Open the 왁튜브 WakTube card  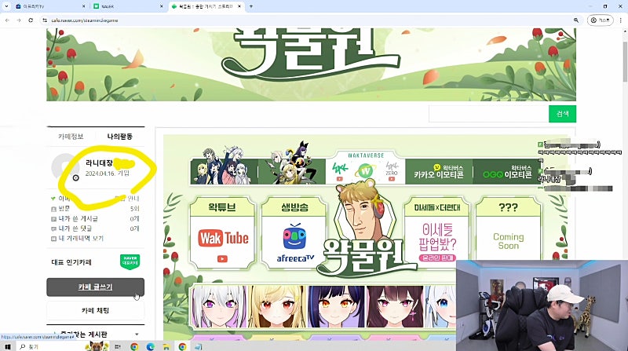pos(223,233)
